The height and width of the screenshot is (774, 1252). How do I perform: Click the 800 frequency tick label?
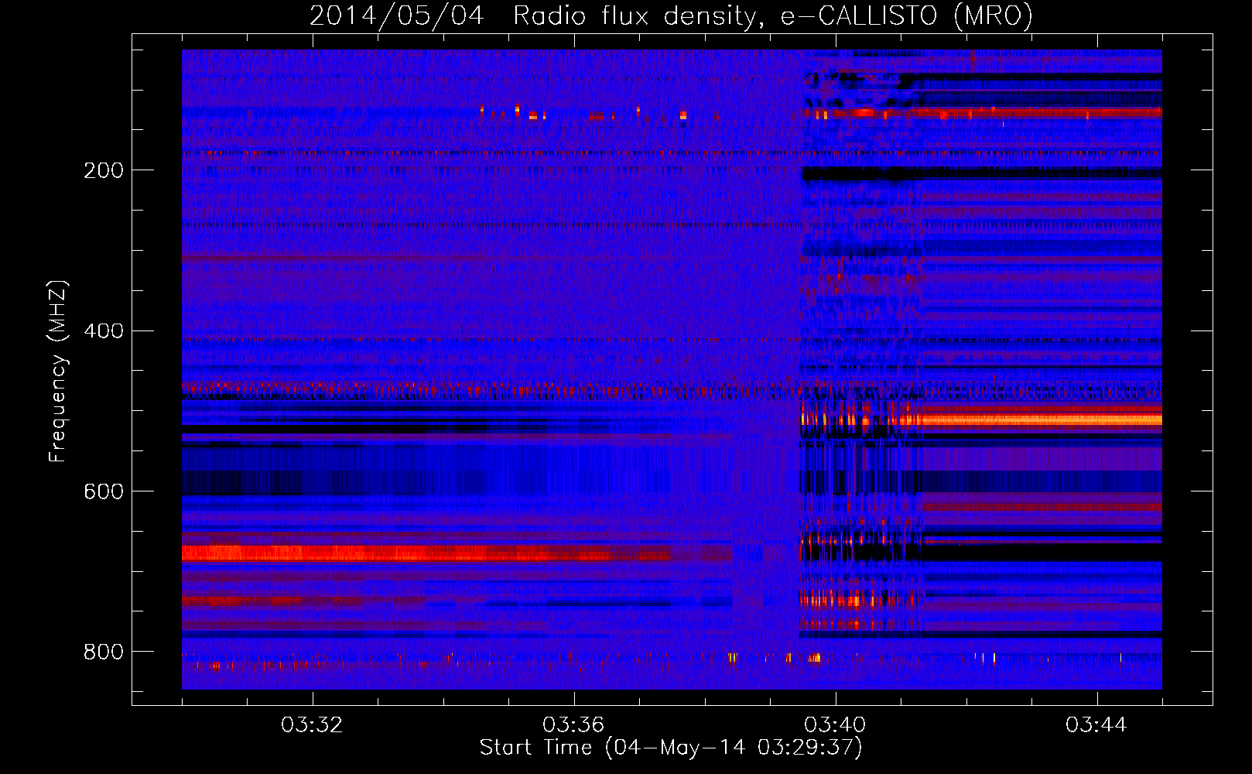pyautogui.click(x=104, y=652)
